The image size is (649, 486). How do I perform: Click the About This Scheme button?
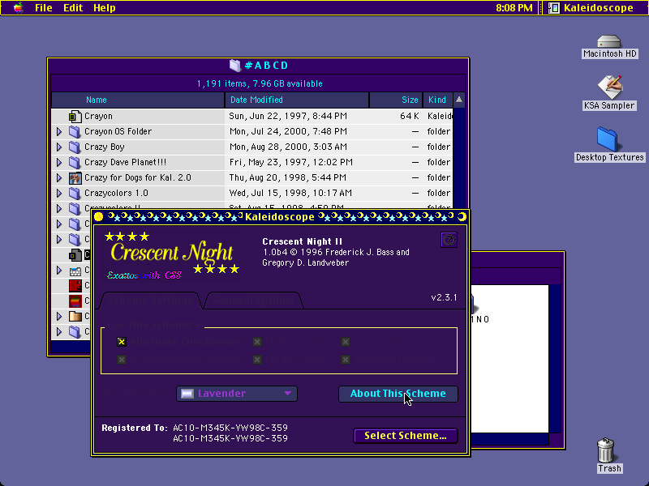pyautogui.click(x=398, y=394)
